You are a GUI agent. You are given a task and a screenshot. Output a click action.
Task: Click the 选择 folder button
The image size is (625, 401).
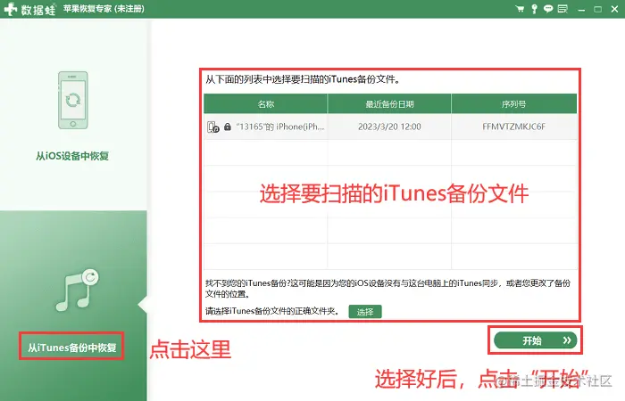point(365,312)
